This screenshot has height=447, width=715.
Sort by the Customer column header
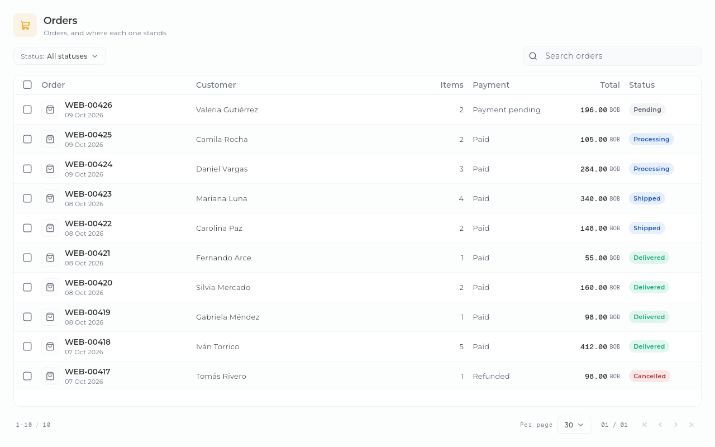pyautogui.click(x=216, y=85)
